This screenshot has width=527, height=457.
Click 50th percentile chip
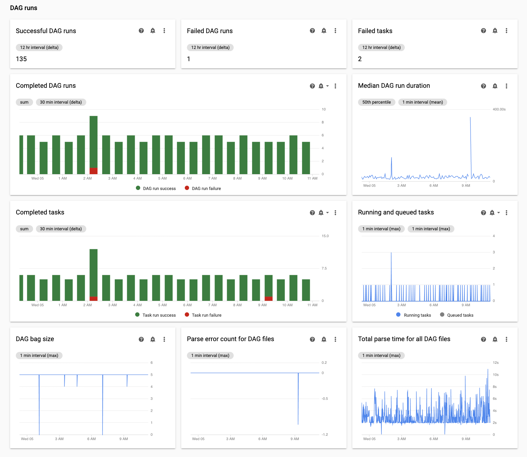pyautogui.click(x=376, y=102)
